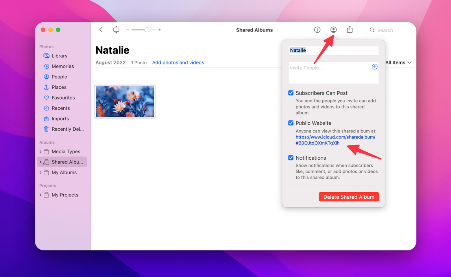Click the Share icon in the toolbar
Screen dimensions: 451x277
350,29
